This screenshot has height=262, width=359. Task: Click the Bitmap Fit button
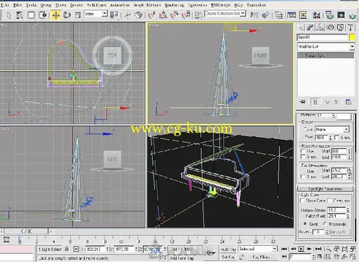(x=339, y=232)
